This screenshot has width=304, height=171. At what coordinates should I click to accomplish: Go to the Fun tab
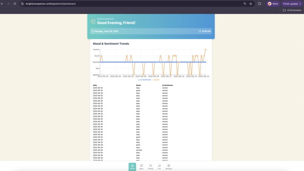tap(159, 167)
